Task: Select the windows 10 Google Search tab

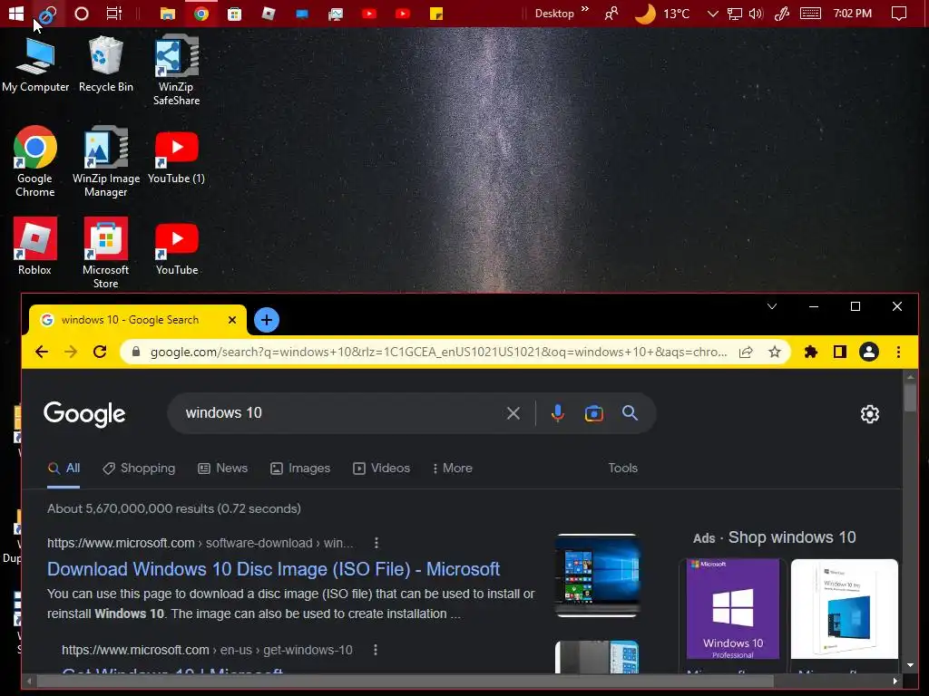Action: [x=131, y=320]
